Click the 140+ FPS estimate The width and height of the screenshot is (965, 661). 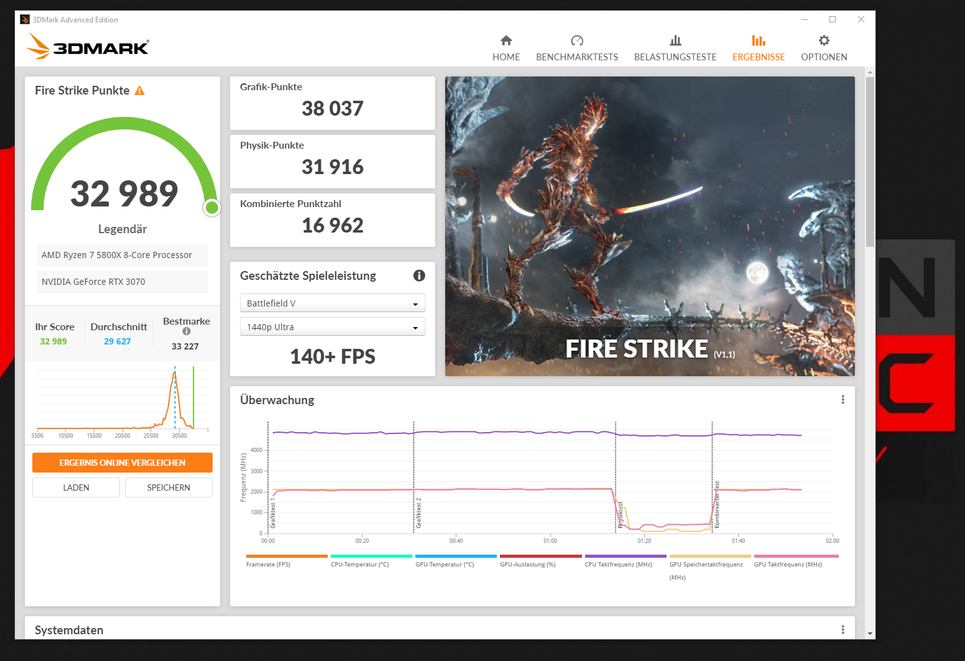pyautogui.click(x=333, y=357)
